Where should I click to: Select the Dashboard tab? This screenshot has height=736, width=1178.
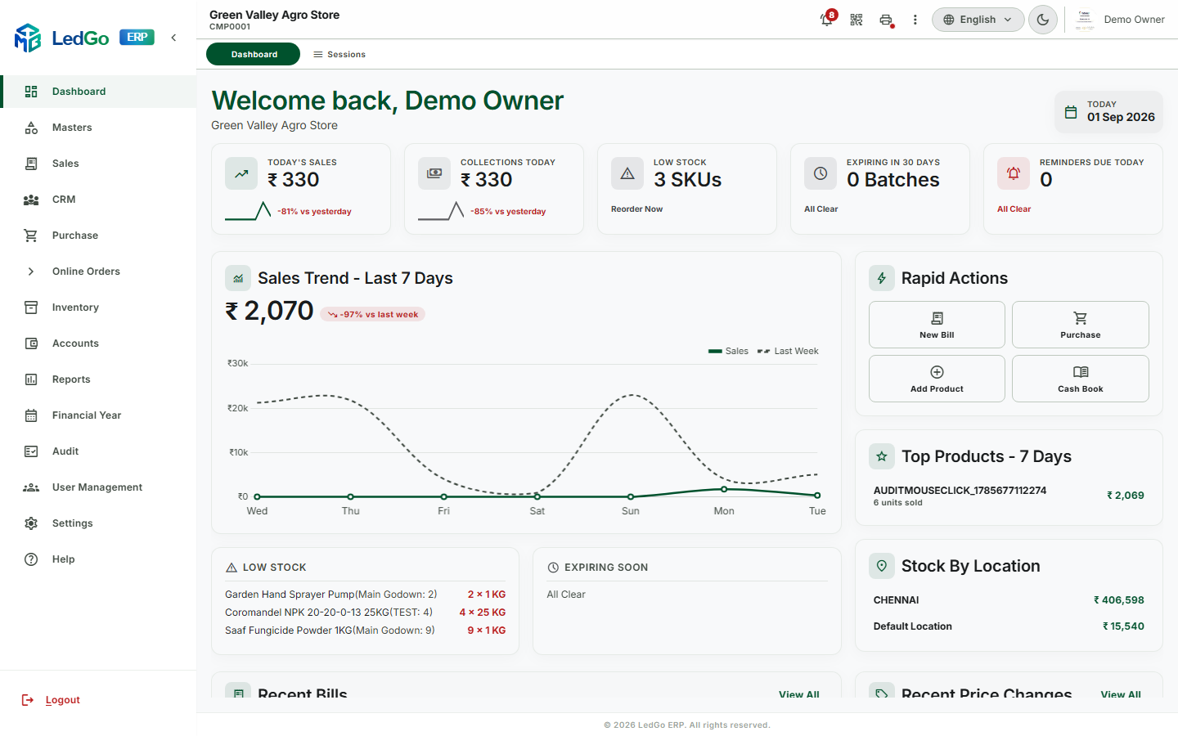pos(254,54)
